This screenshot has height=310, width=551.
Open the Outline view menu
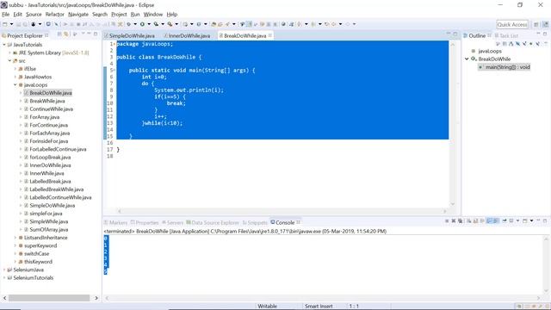tap(545, 44)
